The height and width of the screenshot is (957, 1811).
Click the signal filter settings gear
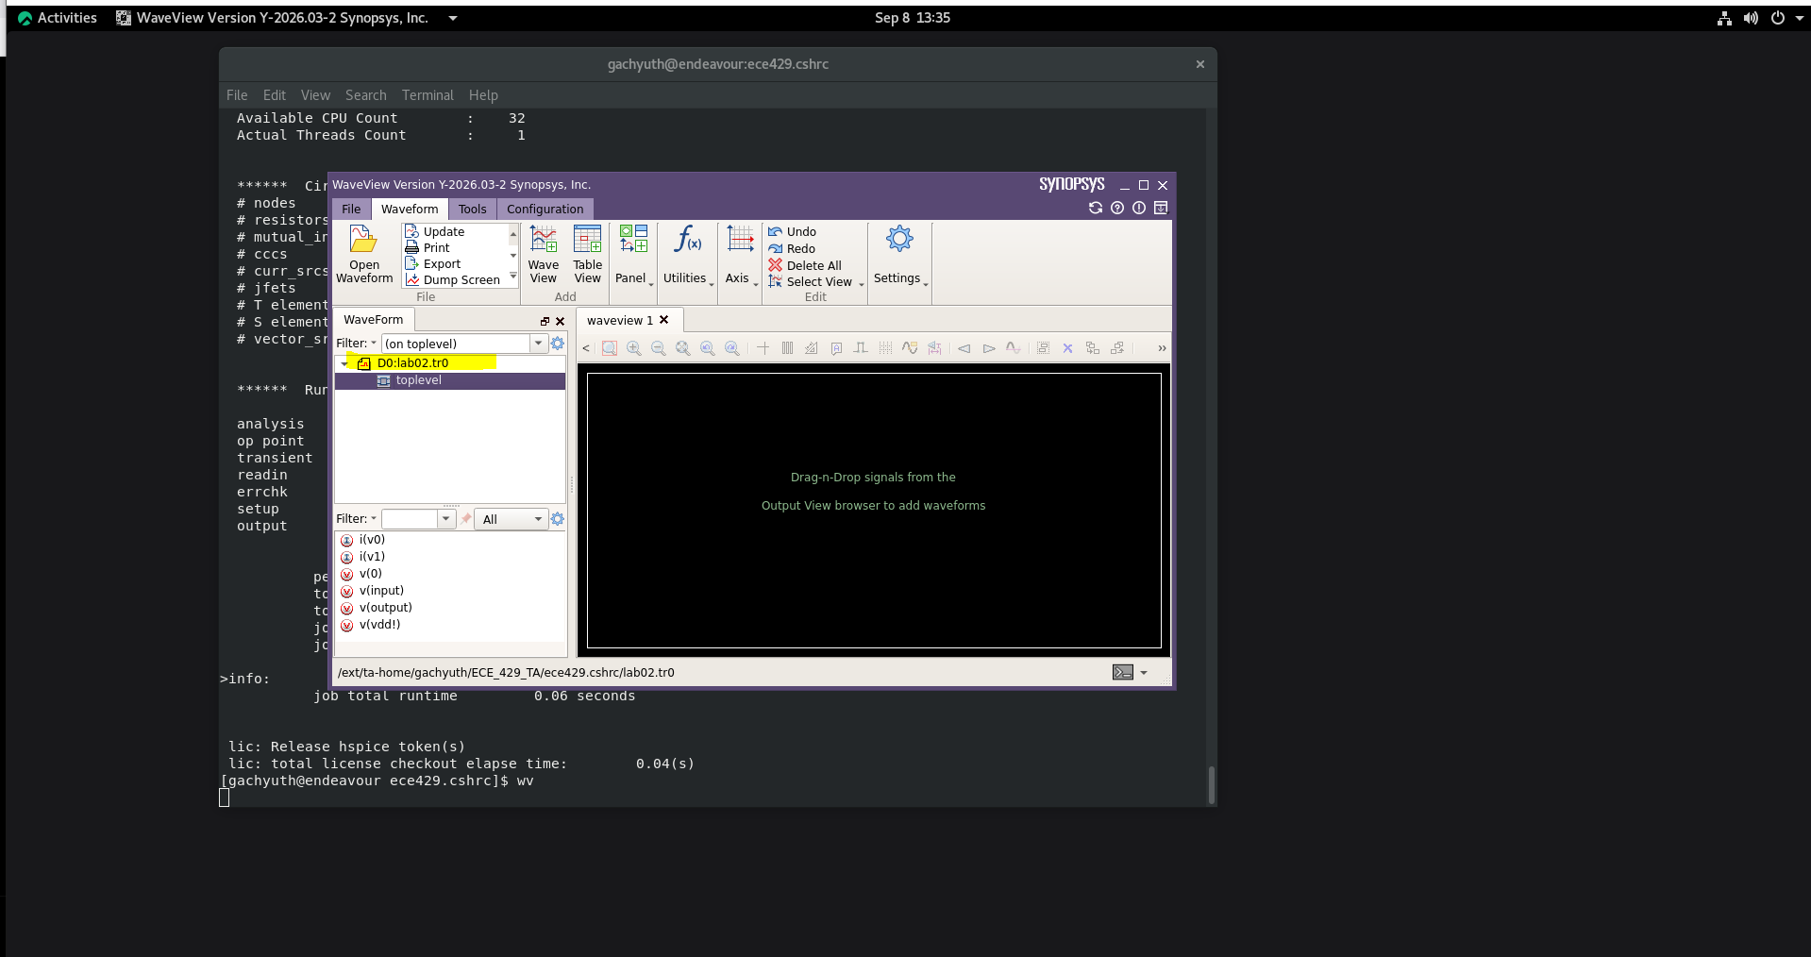click(558, 519)
